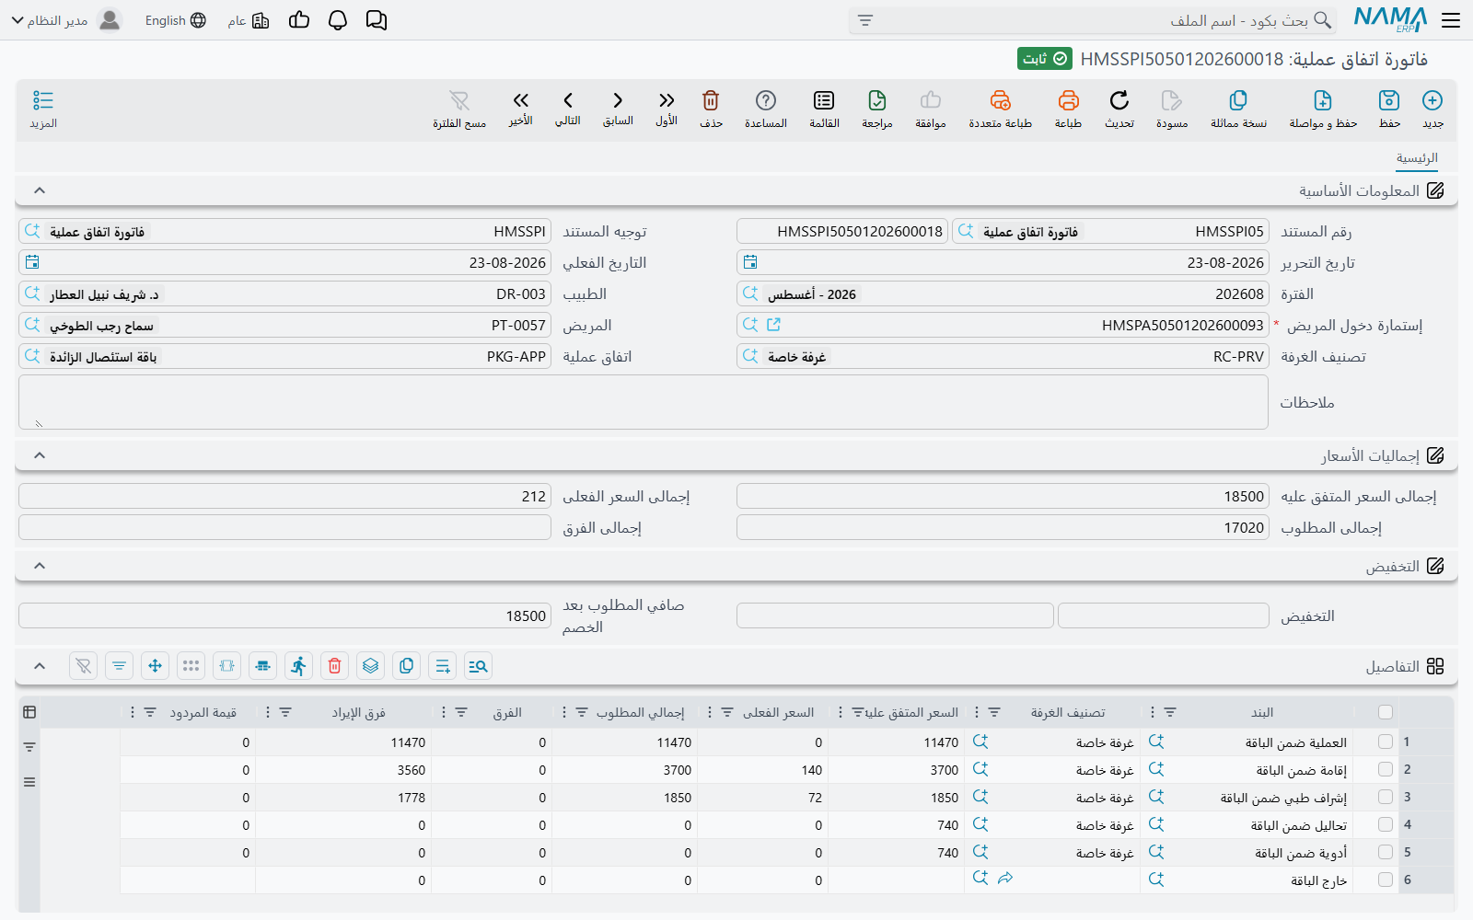
Task: Open doctor lookup for DR-003
Action: (32, 293)
